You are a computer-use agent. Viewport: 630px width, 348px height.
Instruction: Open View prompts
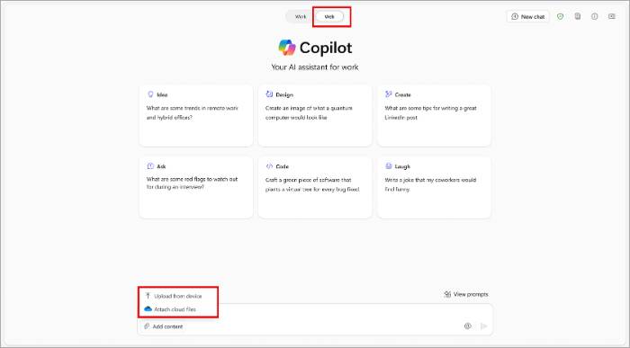pyautogui.click(x=466, y=294)
